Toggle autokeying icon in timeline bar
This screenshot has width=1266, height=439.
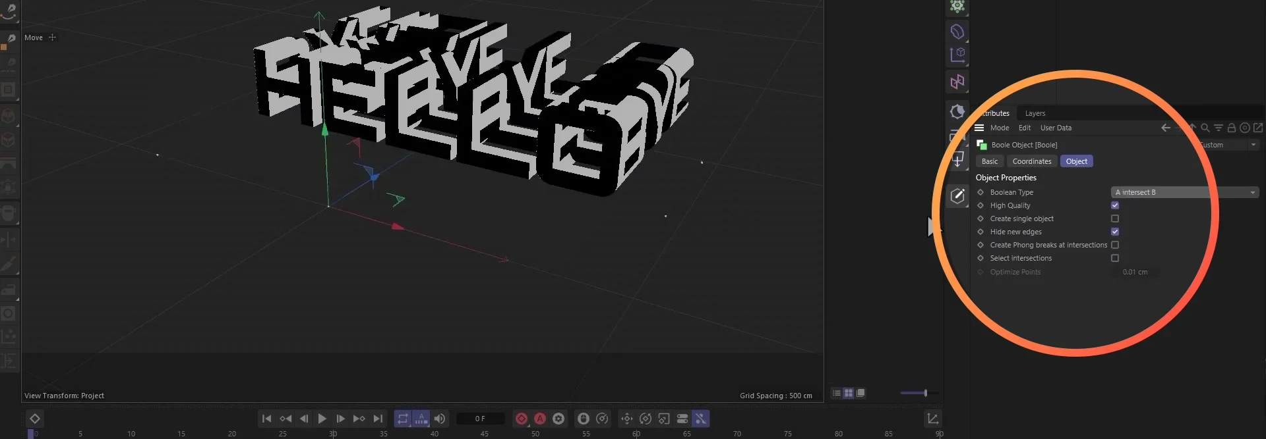coord(540,419)
